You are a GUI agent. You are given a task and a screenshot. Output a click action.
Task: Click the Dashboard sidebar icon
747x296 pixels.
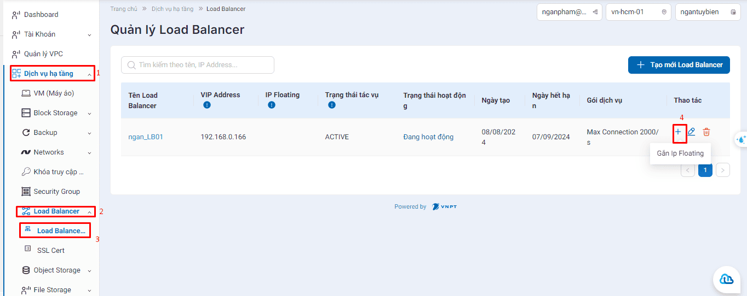point(16,15)
